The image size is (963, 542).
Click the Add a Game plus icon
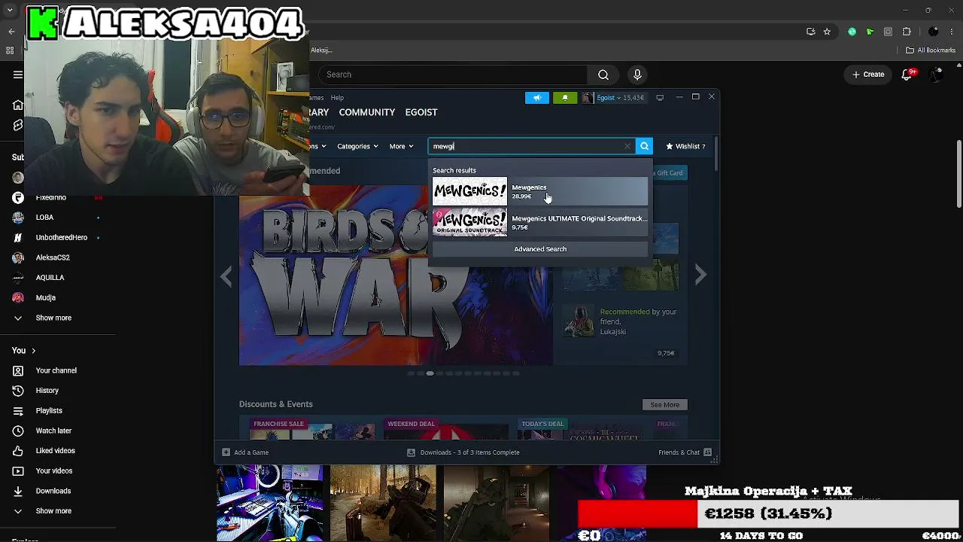point(226,452)
